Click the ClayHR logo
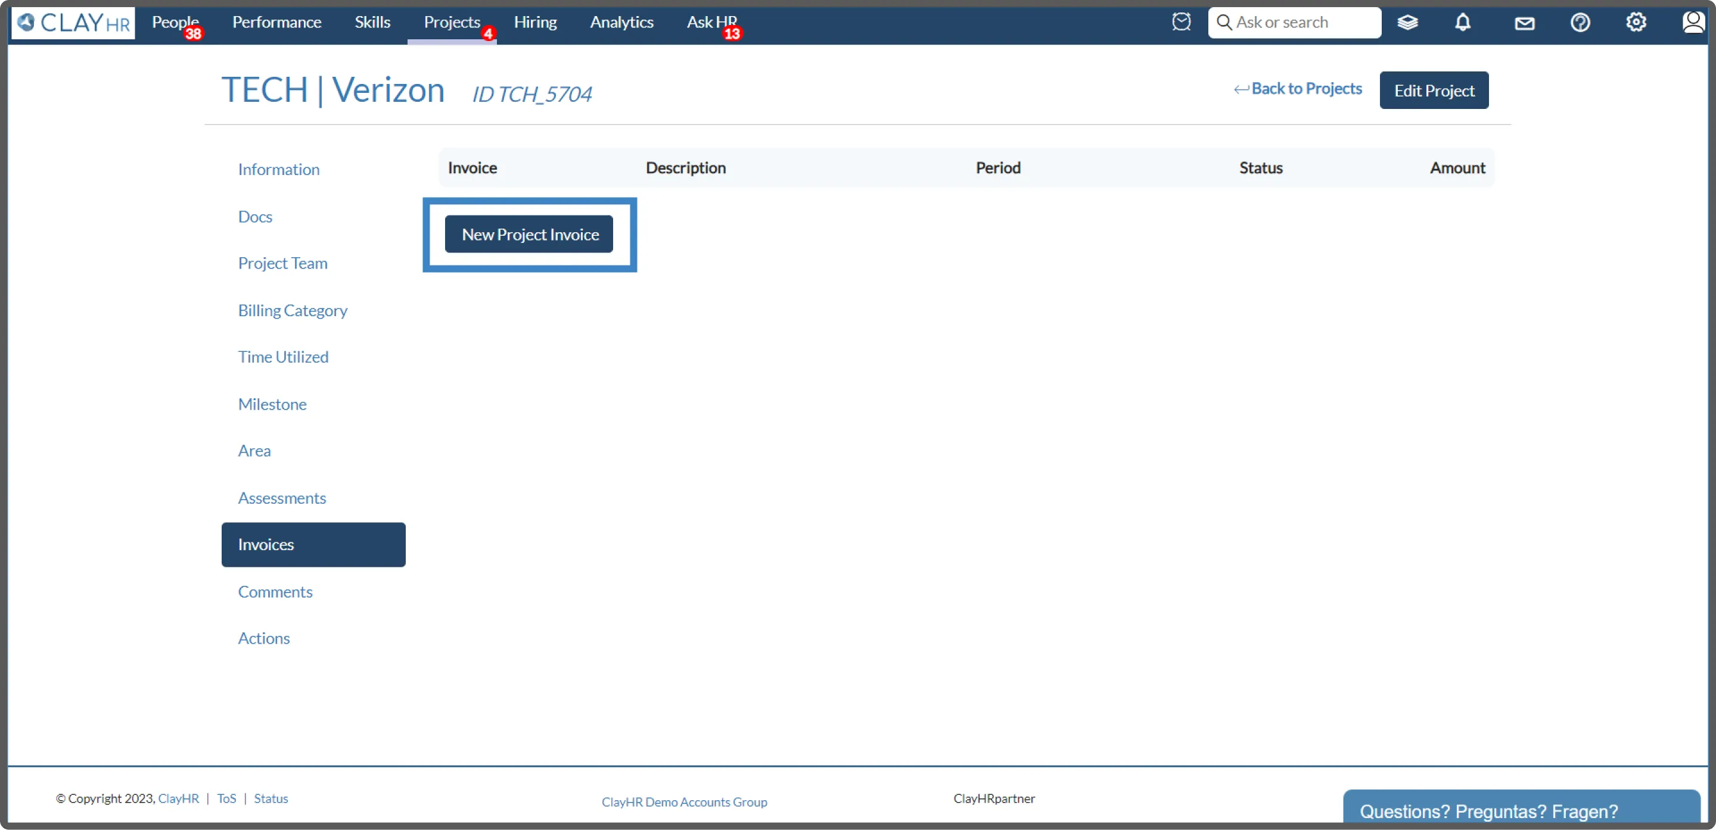The image size is (1716, 830). (x=73, y=23)
